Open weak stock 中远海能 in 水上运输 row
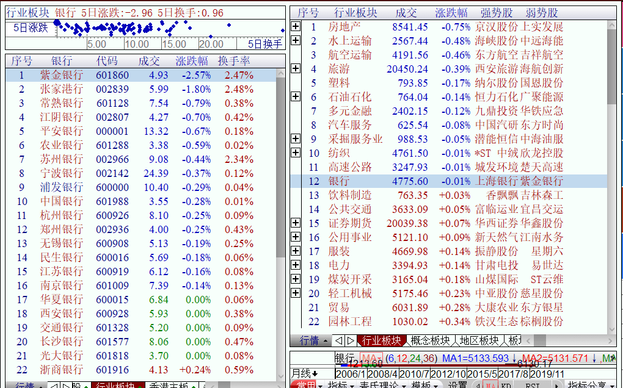Screen dimensions: 623x388 (542, 41)
